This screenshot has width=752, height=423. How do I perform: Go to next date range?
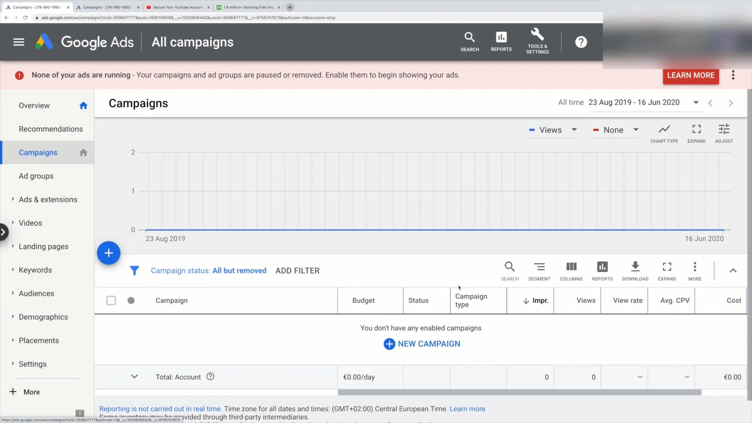coord(730,103)
